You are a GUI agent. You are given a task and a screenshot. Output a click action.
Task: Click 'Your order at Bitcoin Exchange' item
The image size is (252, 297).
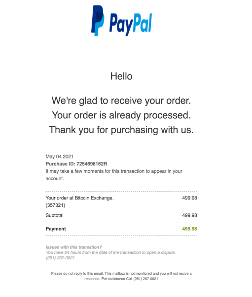coord(79,198)
